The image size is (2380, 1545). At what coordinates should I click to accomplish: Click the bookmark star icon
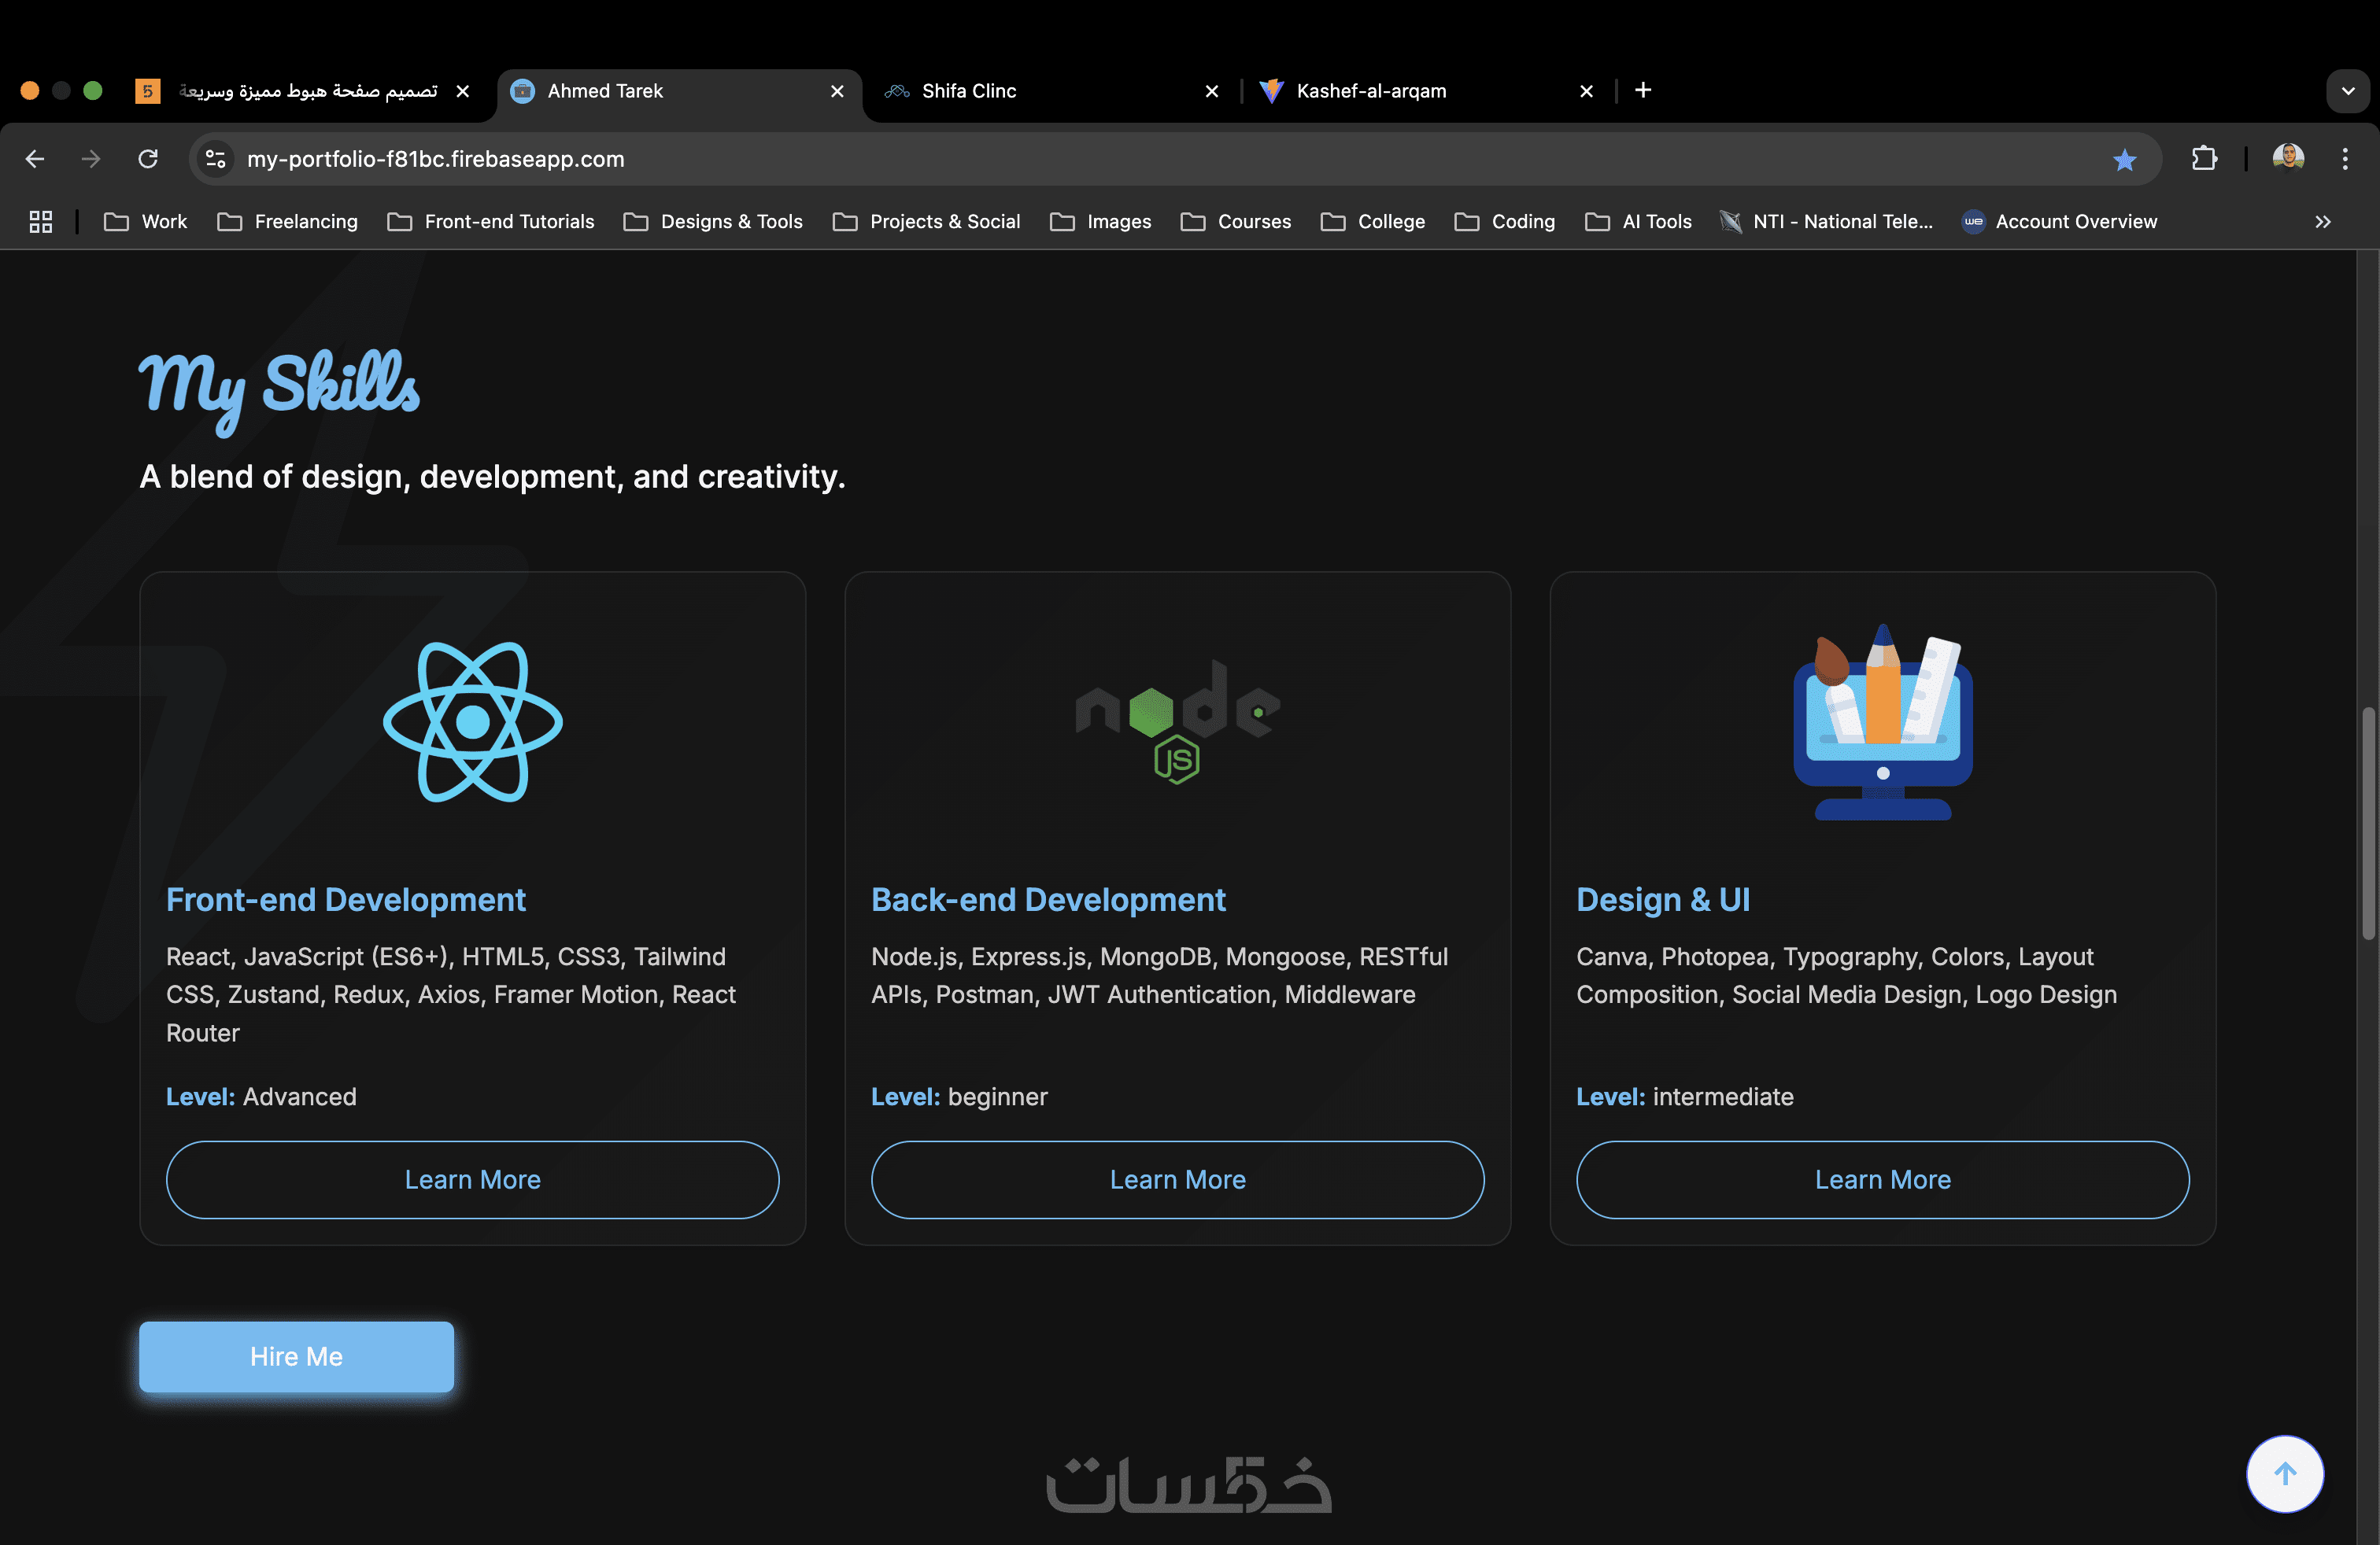click(2124, 159)
